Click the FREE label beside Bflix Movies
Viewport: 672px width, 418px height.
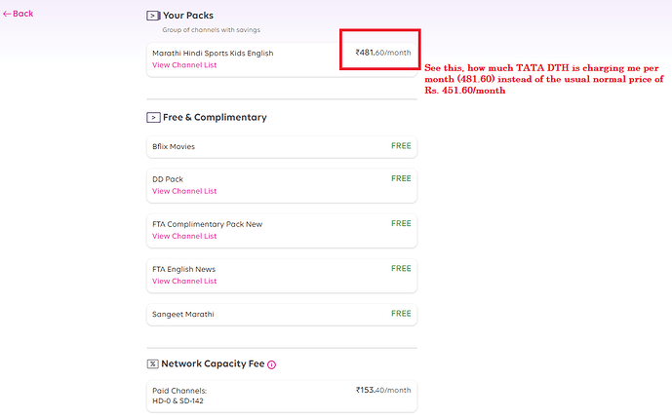coord(401,146)
